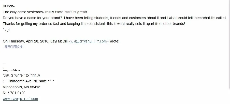Open the www.claysquared.com website link

(20, 99)
